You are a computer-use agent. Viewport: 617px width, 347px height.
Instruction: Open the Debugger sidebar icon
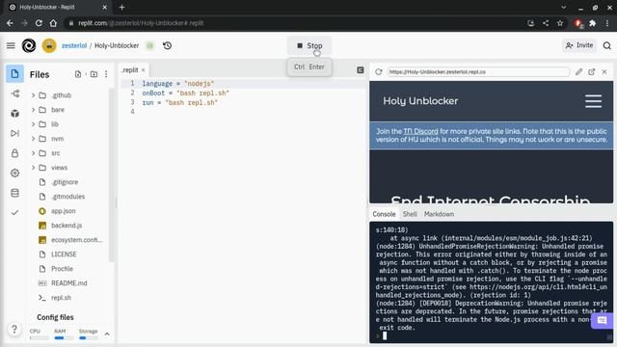pos(15,133)
